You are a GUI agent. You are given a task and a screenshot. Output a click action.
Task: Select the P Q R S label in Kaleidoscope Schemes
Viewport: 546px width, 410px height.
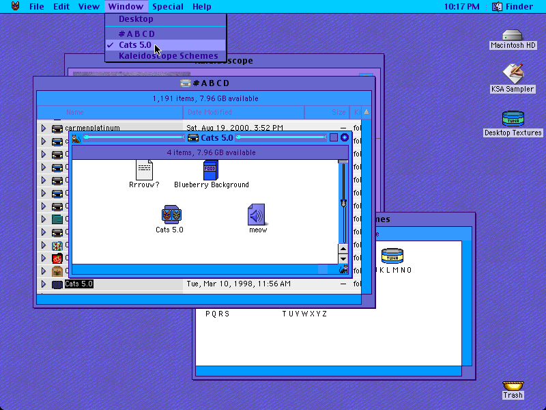point(217,314)
